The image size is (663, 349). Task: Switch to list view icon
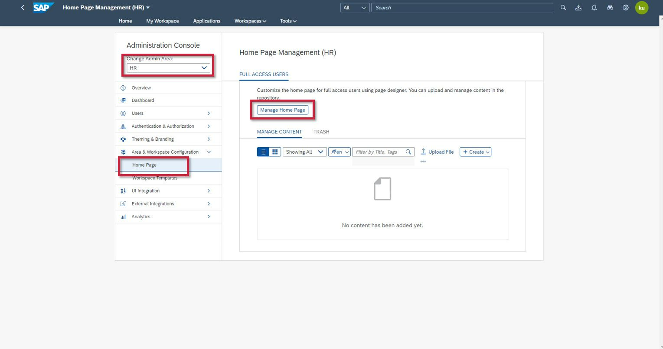tap(263, 152)
